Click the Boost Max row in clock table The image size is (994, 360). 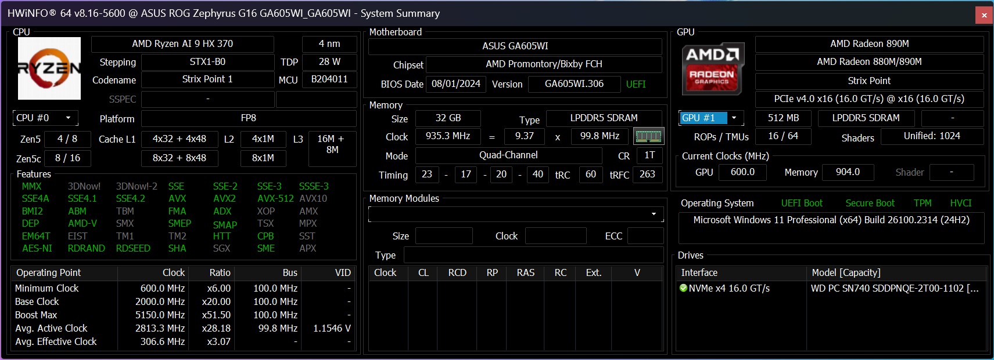coord(183,315)
